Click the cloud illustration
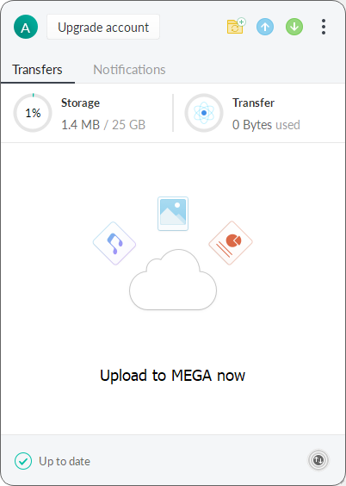The width and height of the screenshot is (346, 486). [x=173, y=280]
